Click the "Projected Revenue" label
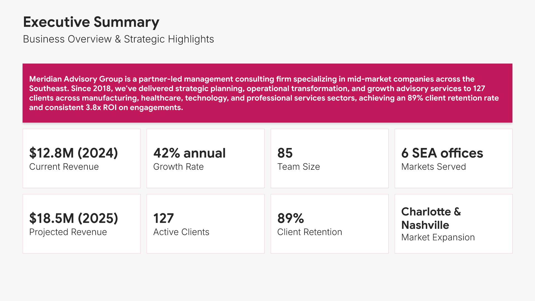This screenshot has width=535, height=301. [68, 232]
